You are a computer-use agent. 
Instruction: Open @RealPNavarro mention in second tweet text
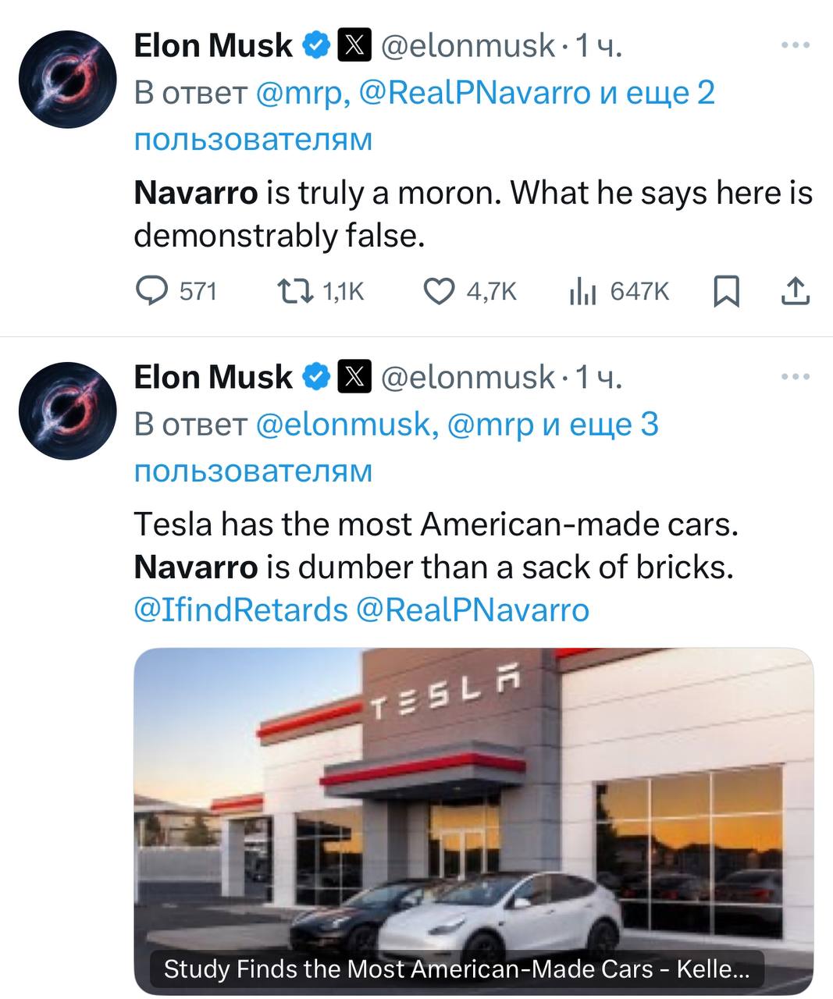[472, 610]
